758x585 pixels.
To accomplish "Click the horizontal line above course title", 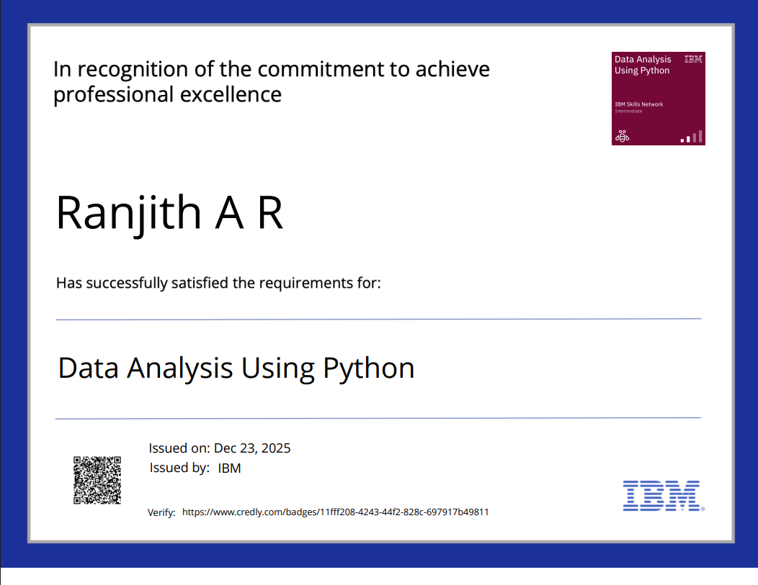I will [378, 319].
